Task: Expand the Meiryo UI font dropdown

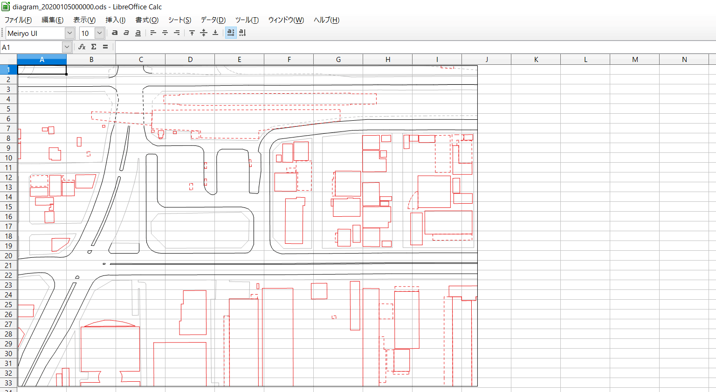Action: (69, 33)
